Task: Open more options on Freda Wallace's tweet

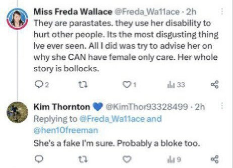Action: (222, 12)
